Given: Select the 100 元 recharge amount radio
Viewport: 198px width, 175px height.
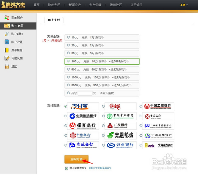Looking at the screenshot, I should click(x=69, y=61).
